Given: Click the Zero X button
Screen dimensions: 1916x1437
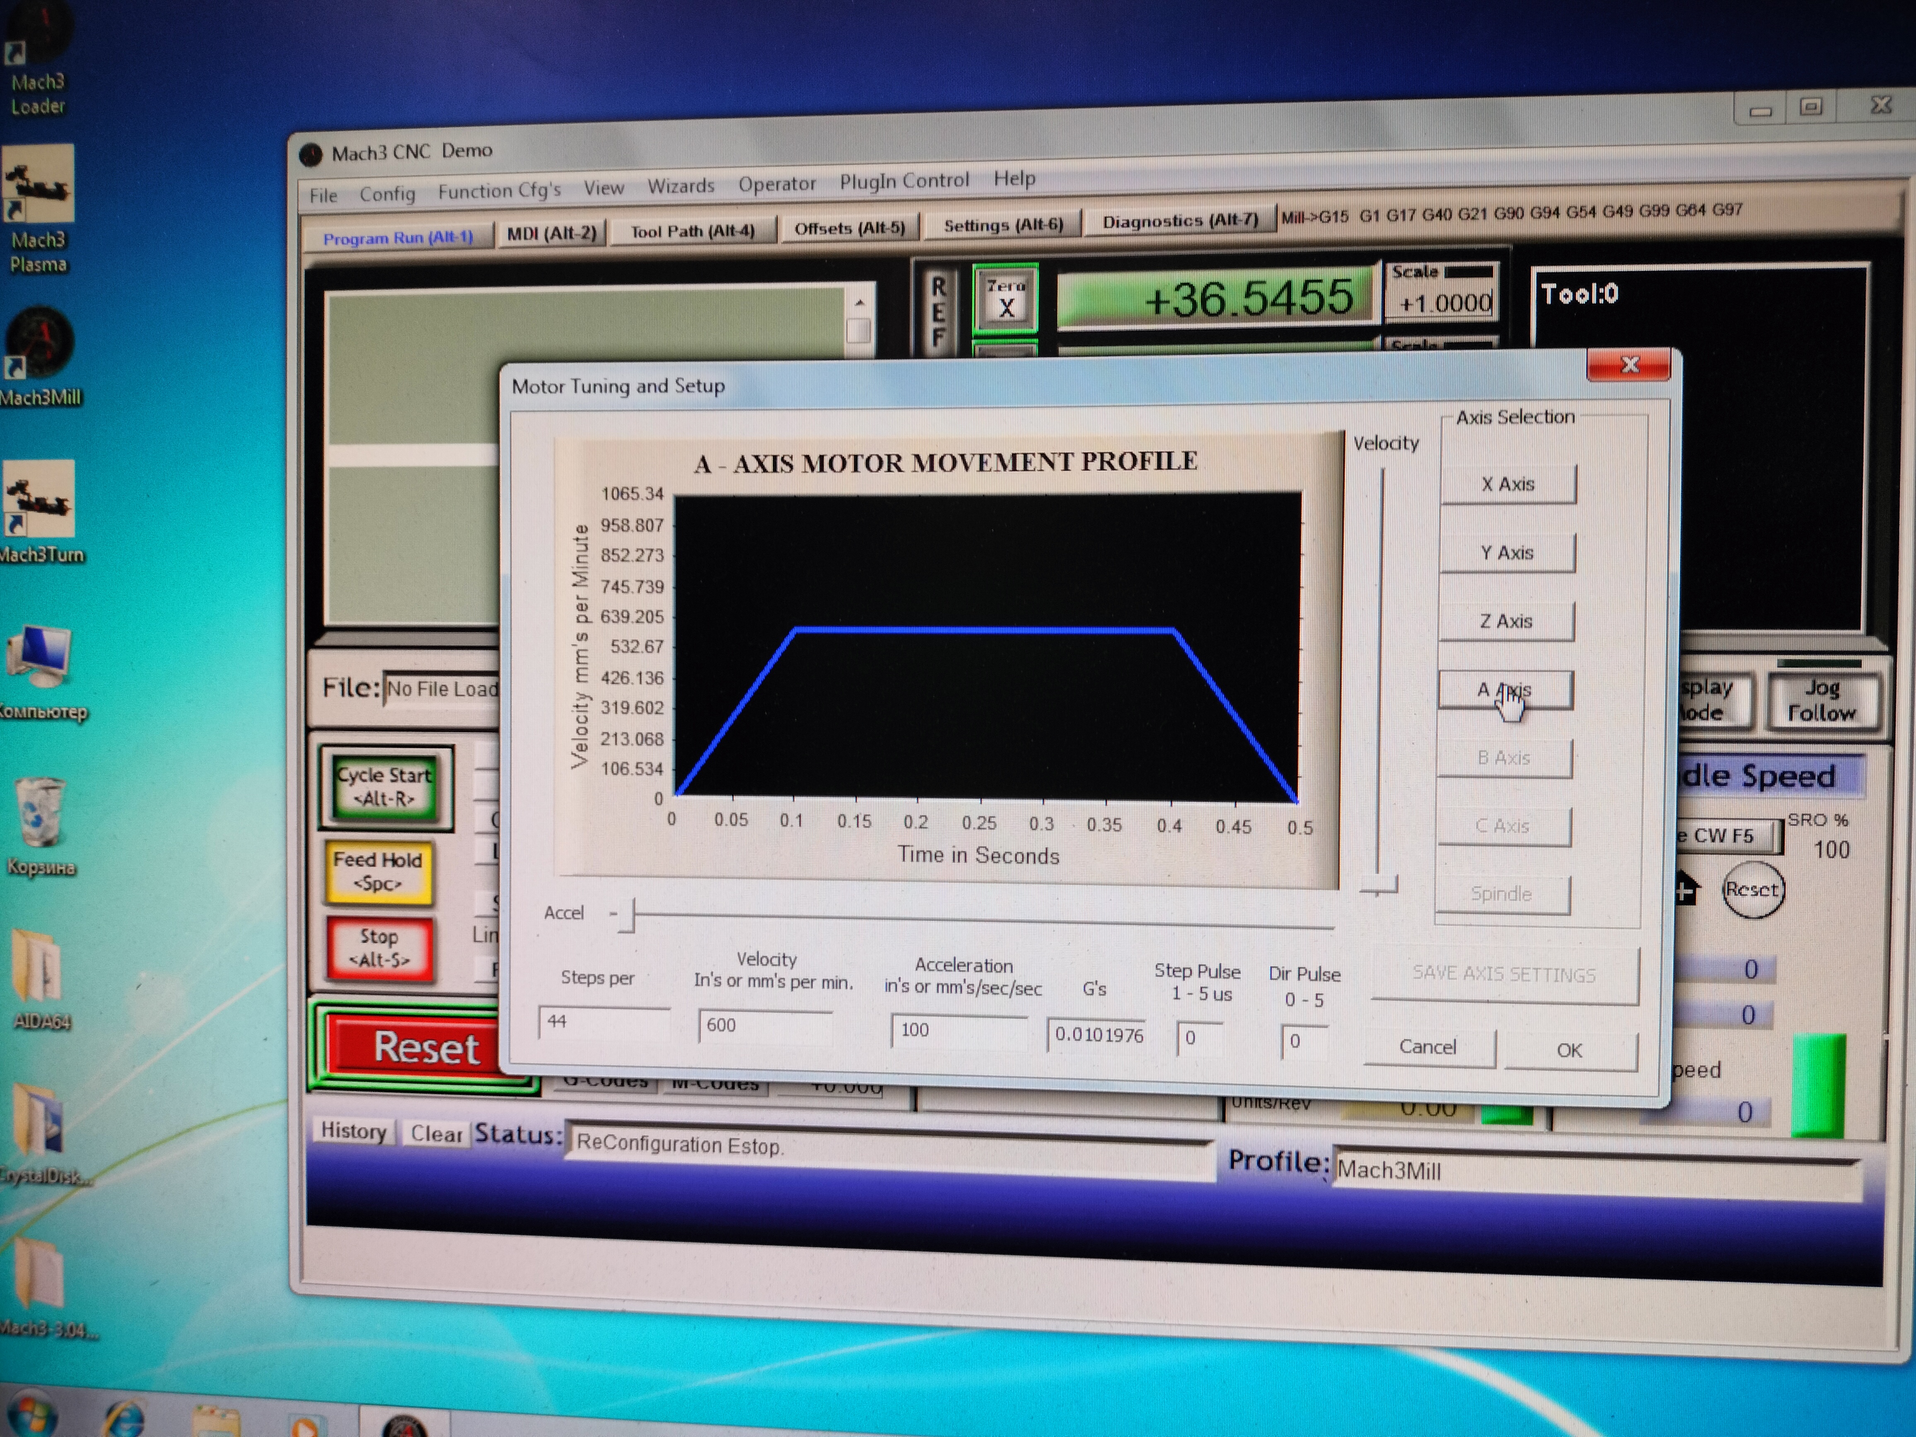Looking at the screenshot, I should (x=1005, y=300).
